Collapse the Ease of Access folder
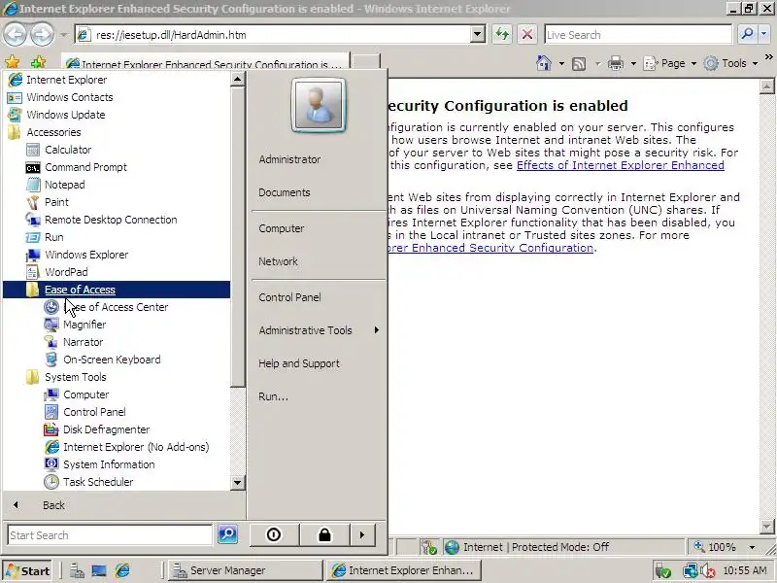Screen dimensions: 777x583 pyautogui.click(x=117, y=290)
